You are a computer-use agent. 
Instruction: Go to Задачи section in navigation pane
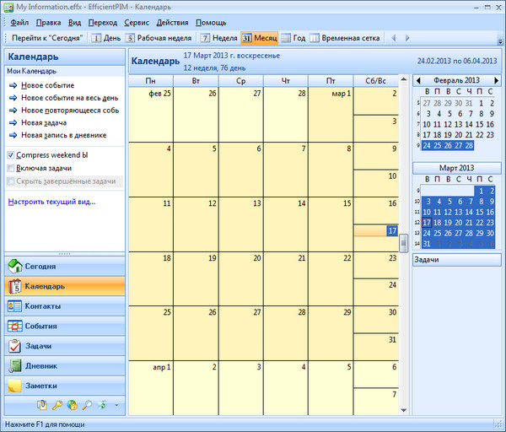64,346
